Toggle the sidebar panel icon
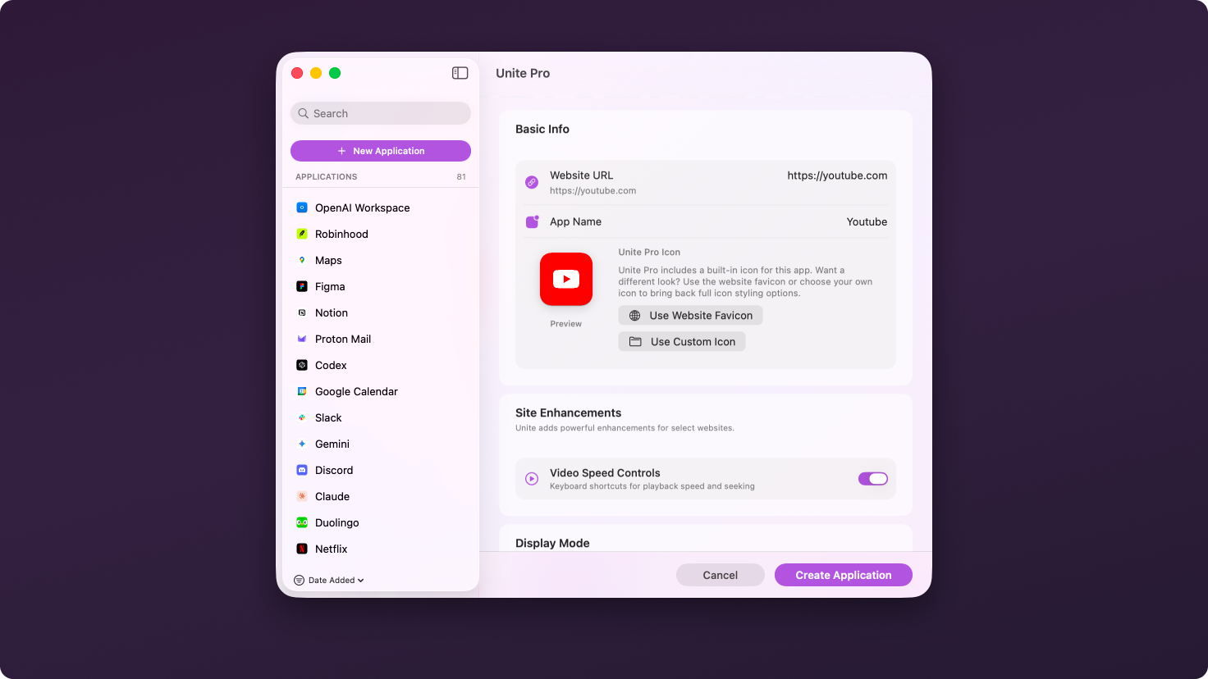The width and height of the screenshot is (1208, 679). pos(460,73)
